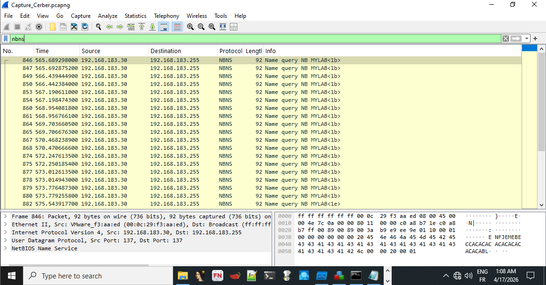
Task: Open the Edit menu
Action: 25,15
